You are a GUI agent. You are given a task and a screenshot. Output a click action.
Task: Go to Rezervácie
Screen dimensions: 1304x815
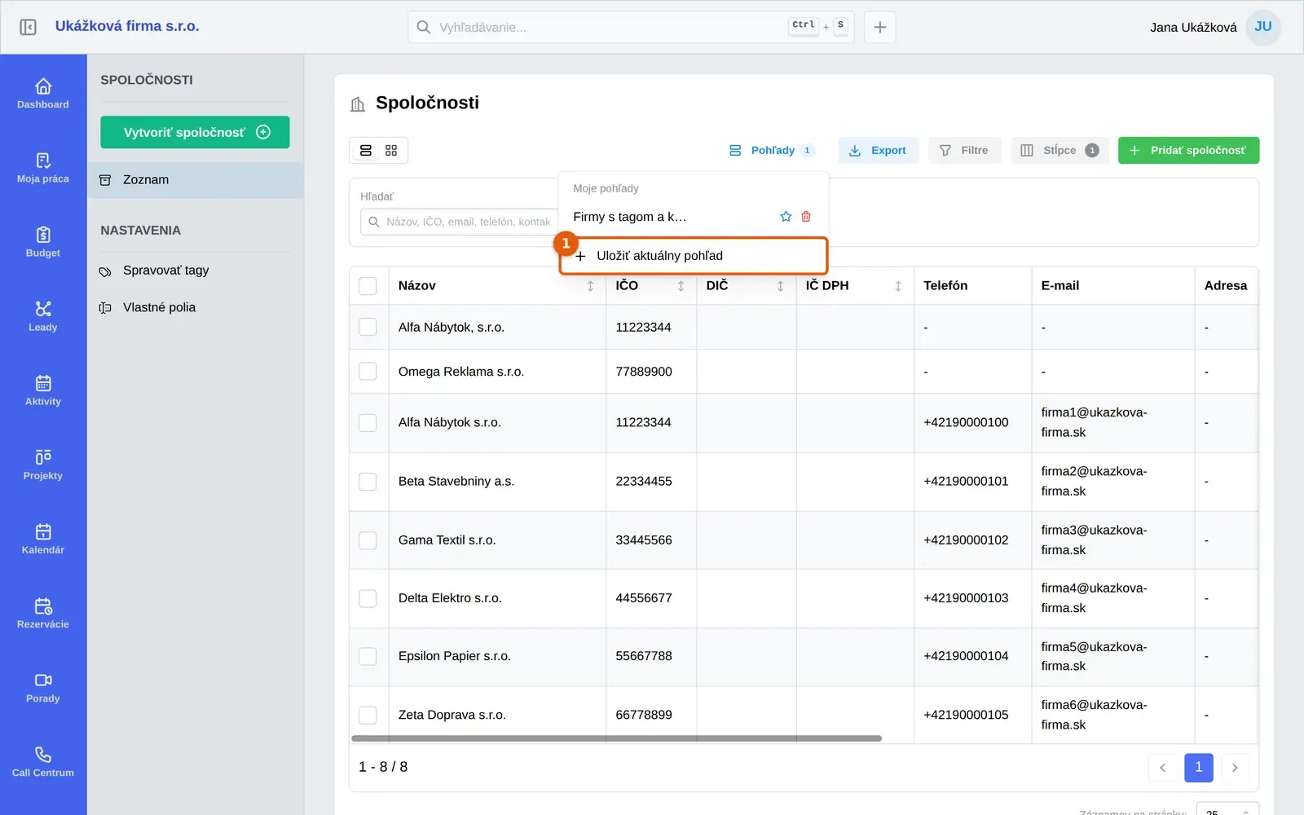coord(43,612)
